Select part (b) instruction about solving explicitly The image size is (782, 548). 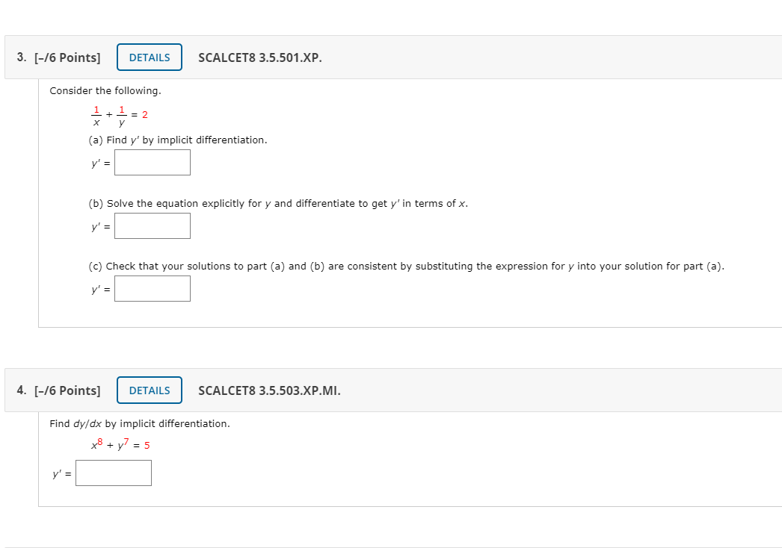[x=277, y=203]
